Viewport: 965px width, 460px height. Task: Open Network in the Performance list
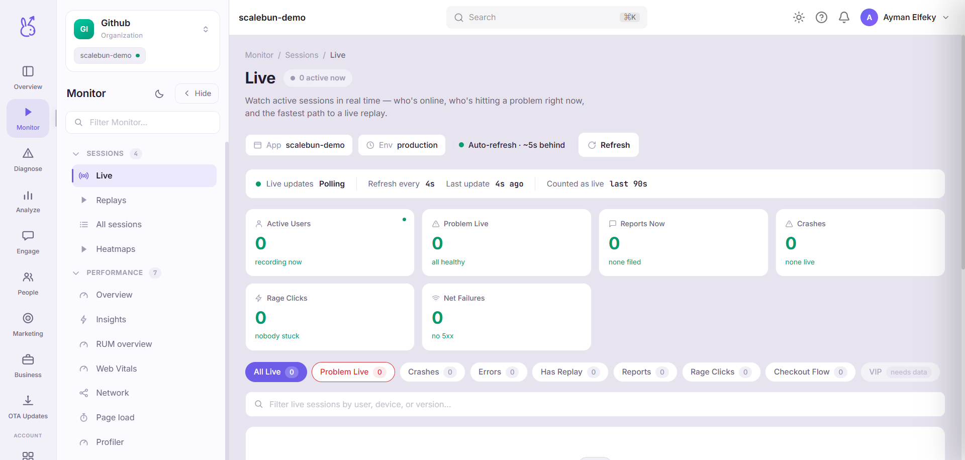[x=144, y=393]
